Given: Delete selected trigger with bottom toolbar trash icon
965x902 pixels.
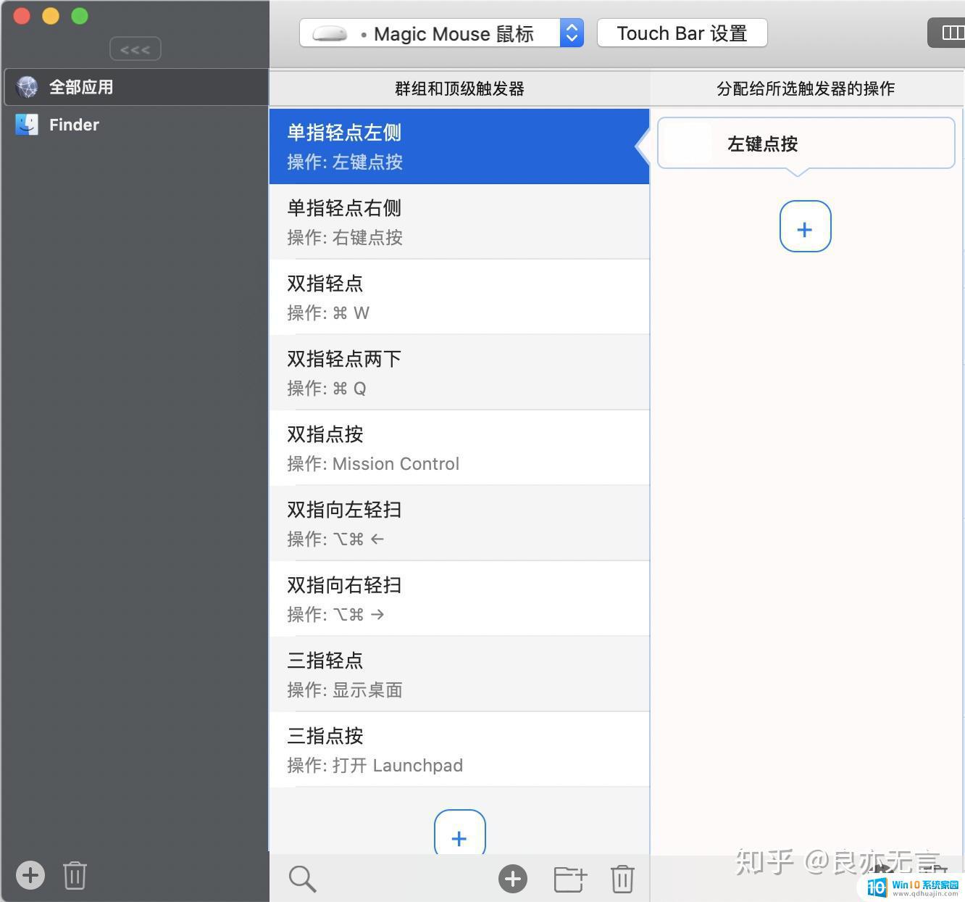Looking at the screenshot, I should pos(622,879).
